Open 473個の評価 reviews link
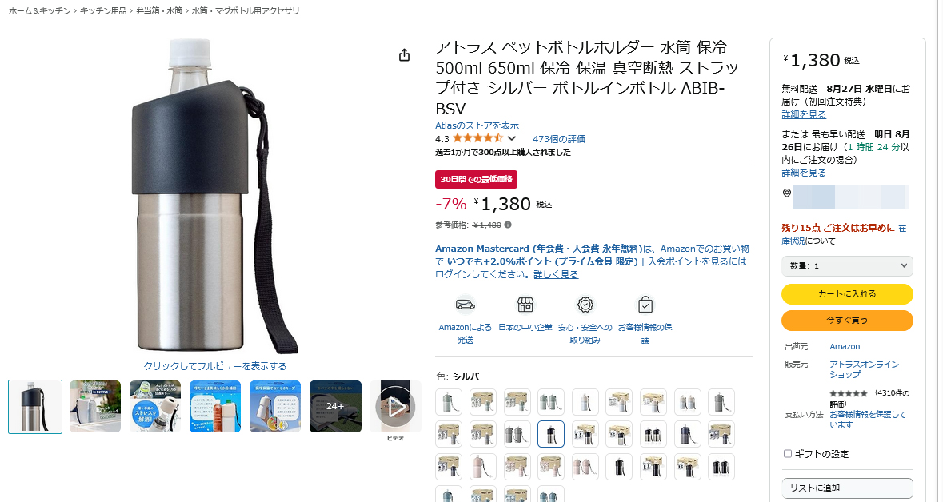The image size is (943, 502). (x=559, y=139)
